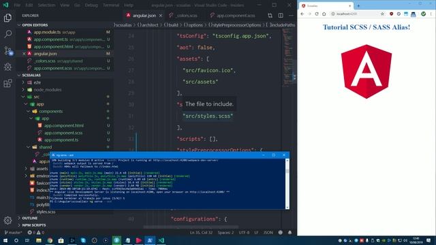Viewport: 436px width, 245px height.
Task: Open app.component.ts in the explorer tree
Action: (x=61, y=140)
